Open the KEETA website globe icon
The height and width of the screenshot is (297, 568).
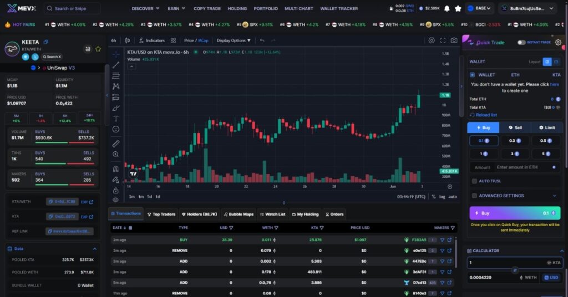[26, 57]
